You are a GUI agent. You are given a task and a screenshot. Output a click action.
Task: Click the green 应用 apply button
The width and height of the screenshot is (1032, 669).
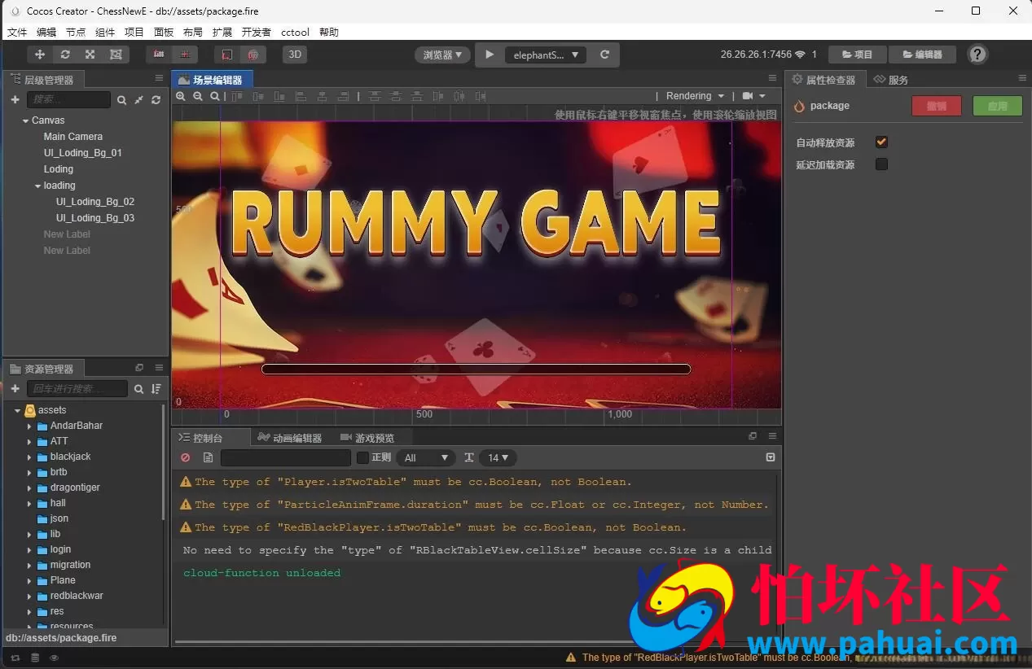tap(998, 106)
